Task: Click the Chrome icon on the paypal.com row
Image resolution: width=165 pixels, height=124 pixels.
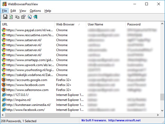Action: coord(4,30)
